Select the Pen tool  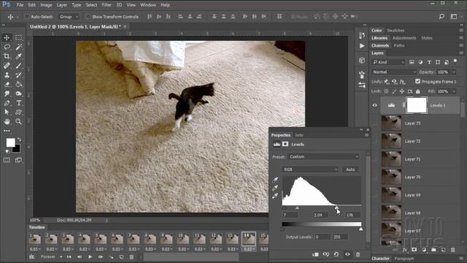(7, 103)
